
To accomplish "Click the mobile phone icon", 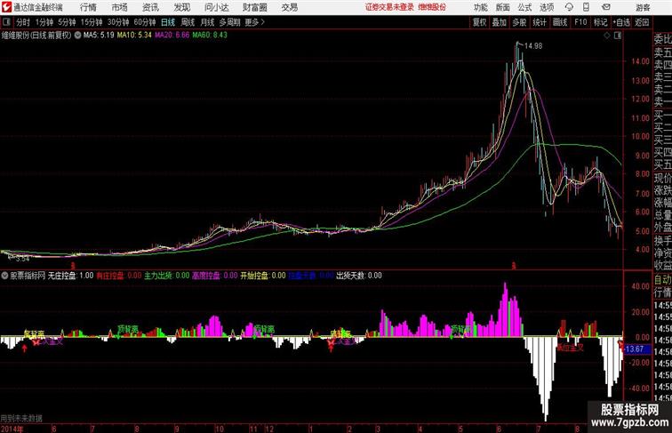I will pyautogui.click(x=586, y=7).
